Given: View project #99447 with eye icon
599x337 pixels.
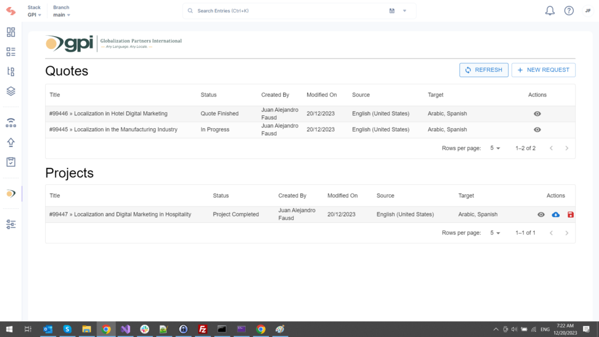Looking at the screenshot, I should click(x=541, y=215).
